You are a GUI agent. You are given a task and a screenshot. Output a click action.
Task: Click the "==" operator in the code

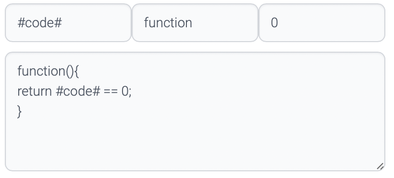pyautogui.click(x=111, y=91)
